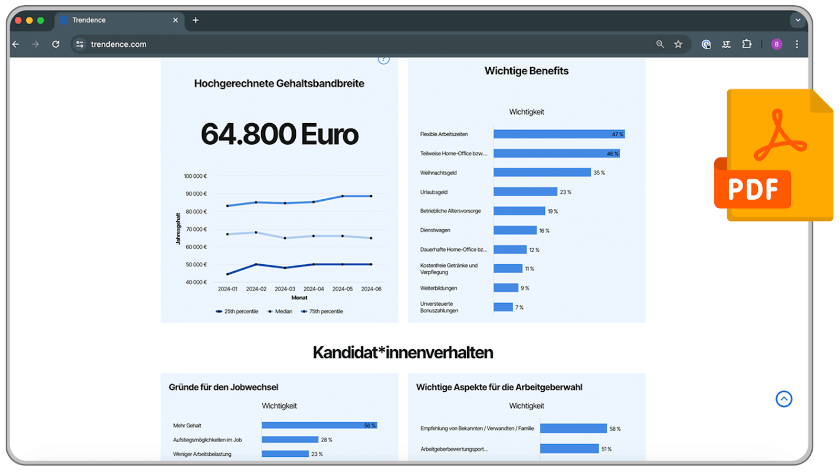Image resolution: width=839 pixels, height=472 pixels.
Task: Click the Gründe für den Jobwechsel title
Action: (x=223, y=387)
